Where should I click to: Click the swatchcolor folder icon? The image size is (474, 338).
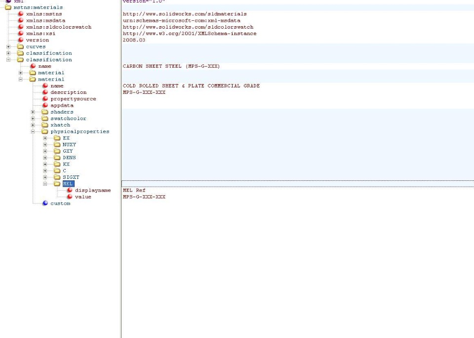45,118
